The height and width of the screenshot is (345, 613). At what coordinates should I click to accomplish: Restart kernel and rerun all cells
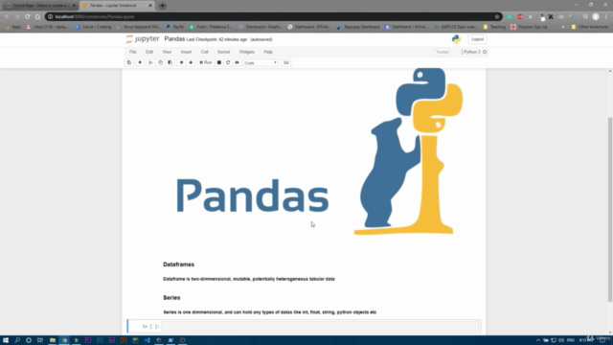point(237,62)
